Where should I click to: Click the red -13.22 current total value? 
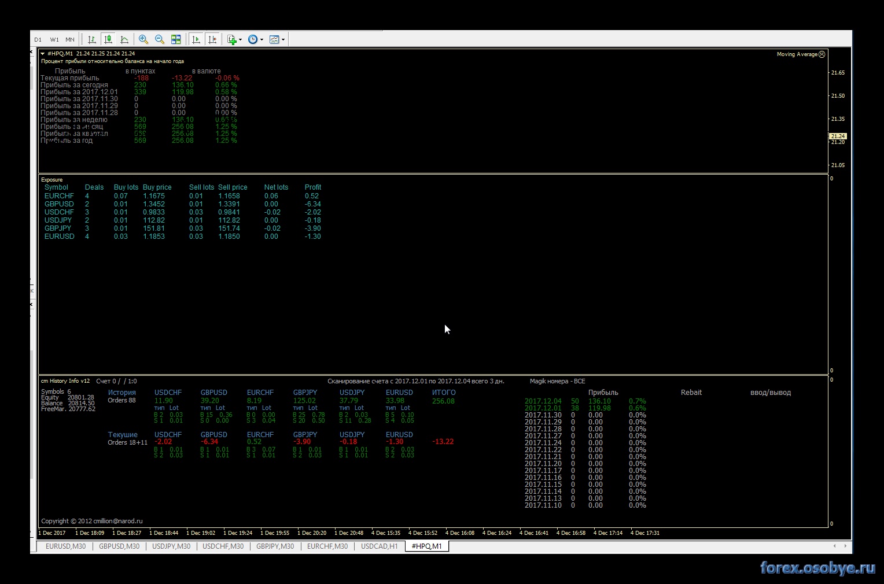(443, 442)
